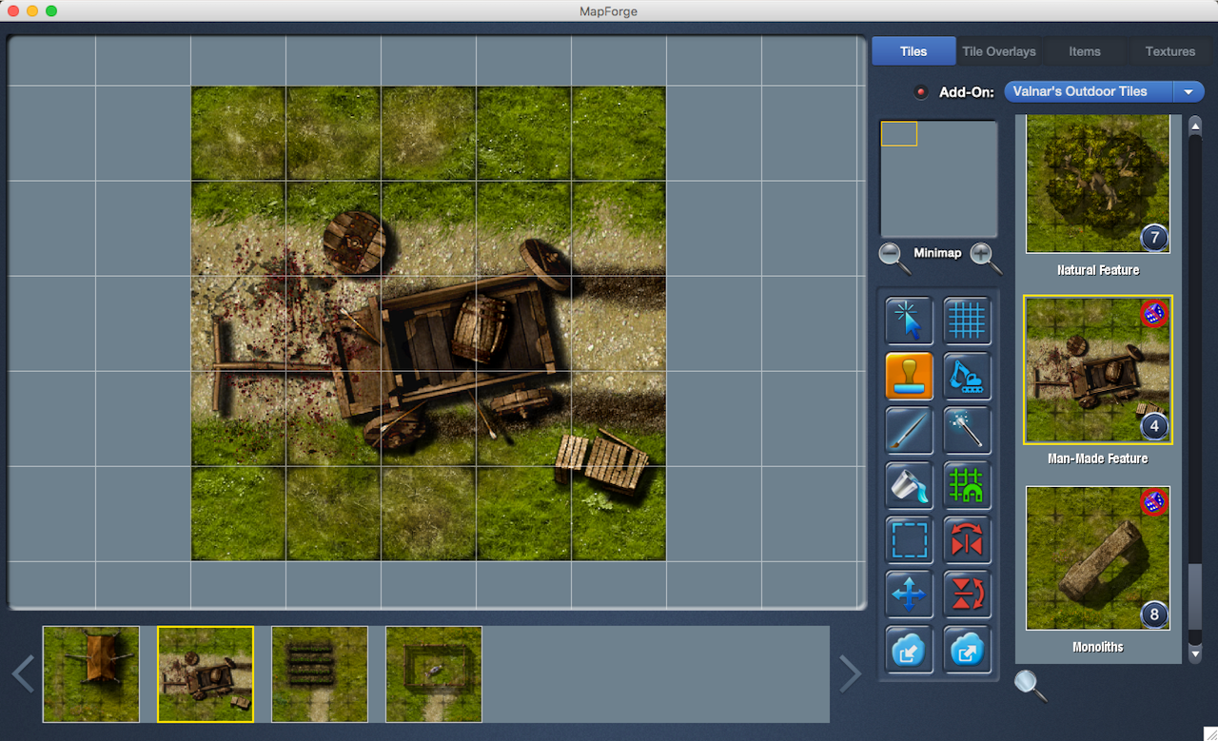Click the cloud export button
The height and width of the screenshot is (741, 1218).
967,651
